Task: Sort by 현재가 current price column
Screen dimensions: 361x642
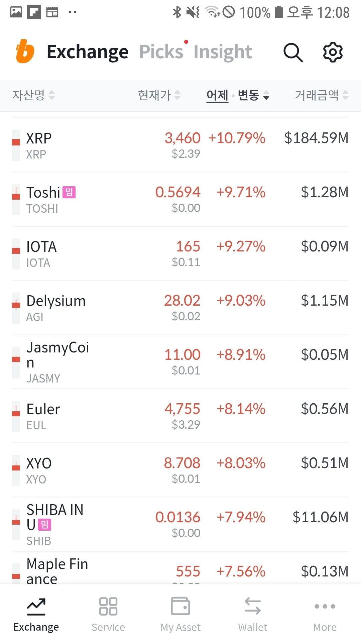Action: [159, 95]
